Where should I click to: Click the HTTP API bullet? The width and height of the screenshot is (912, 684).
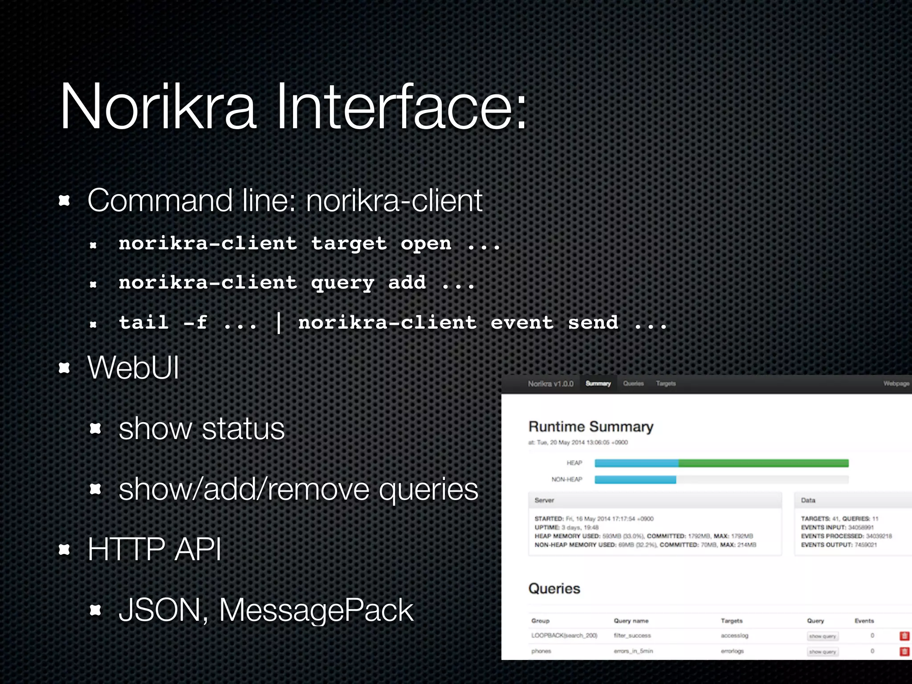point(154,550)
